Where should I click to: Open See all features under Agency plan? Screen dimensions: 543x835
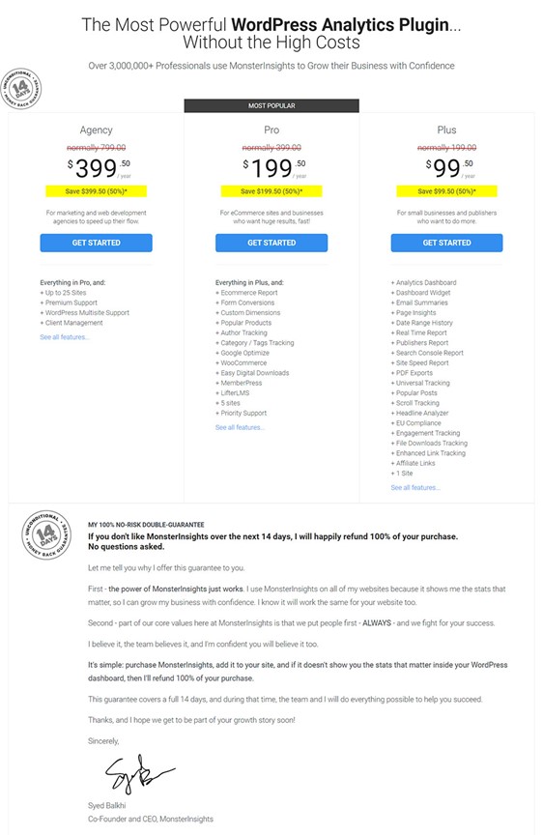(x=65, y=337)
